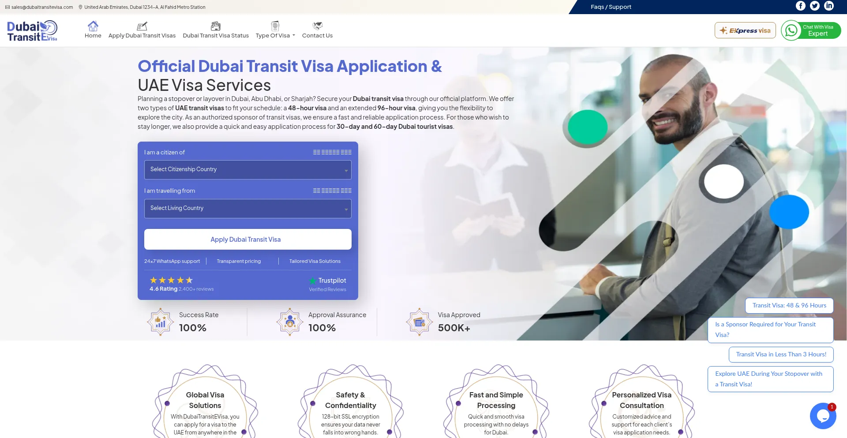Open Dubai Transit Visa Status page
This screenshot has height=438, width=847.
pos(216,36)
